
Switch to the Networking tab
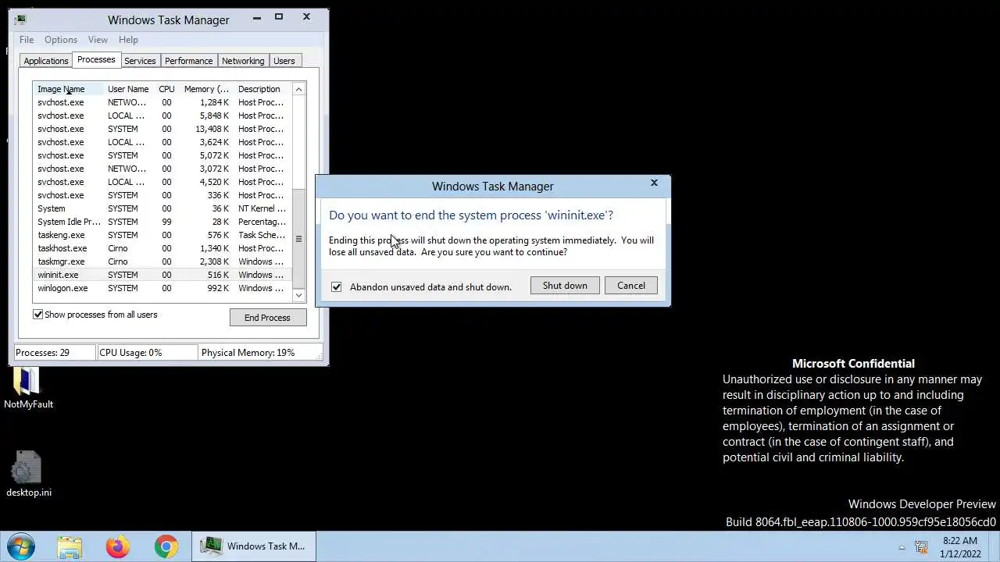243,61
